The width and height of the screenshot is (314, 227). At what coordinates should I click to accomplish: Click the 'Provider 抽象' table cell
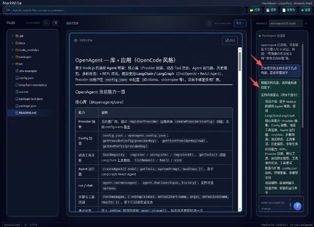tap(87, 124)
